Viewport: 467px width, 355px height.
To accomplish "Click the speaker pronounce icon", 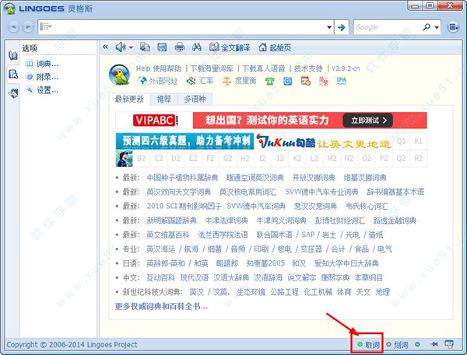I will point(121,47).
